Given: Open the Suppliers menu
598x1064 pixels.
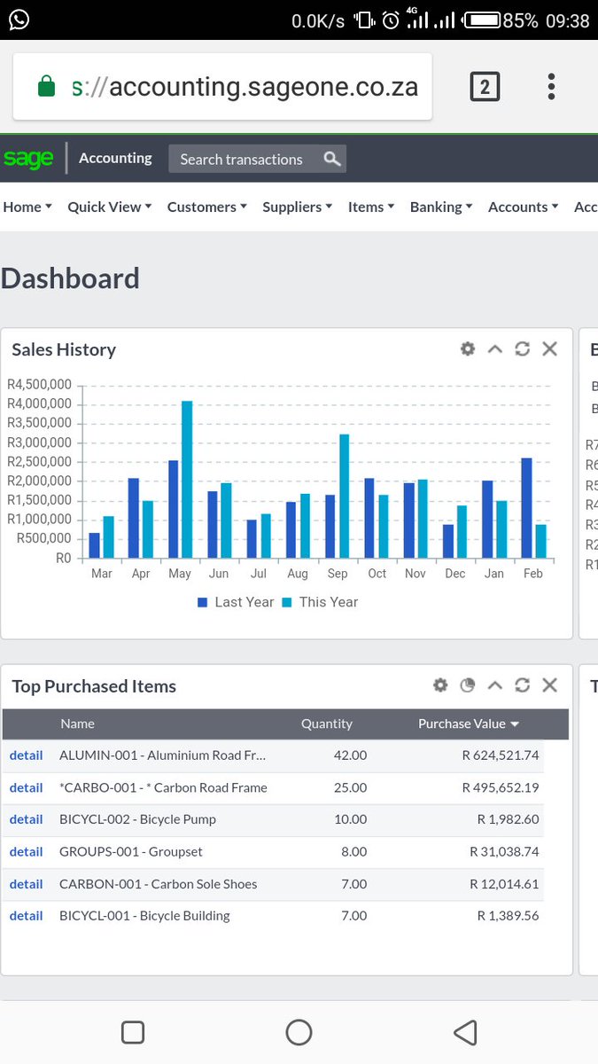Looking at the screenshot, I should (298, 207).
